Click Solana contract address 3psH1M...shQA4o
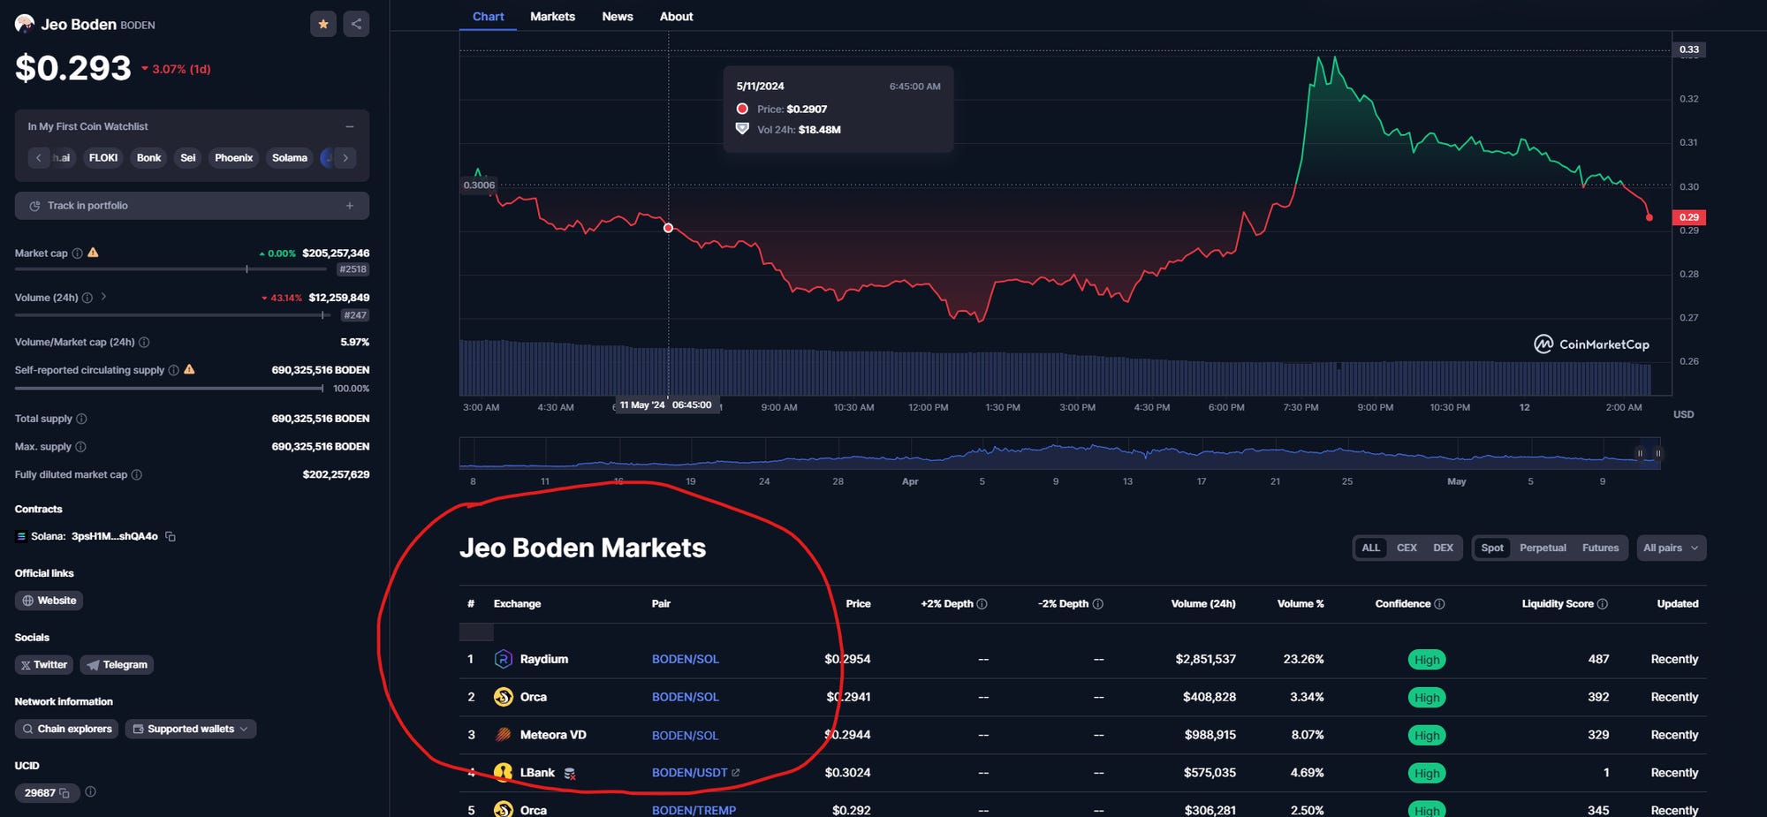The image size is (1767, 817). (115, 536)
